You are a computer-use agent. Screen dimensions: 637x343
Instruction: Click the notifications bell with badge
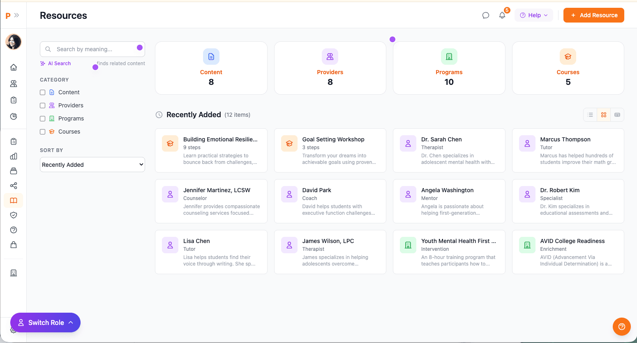tap(502, 15)
